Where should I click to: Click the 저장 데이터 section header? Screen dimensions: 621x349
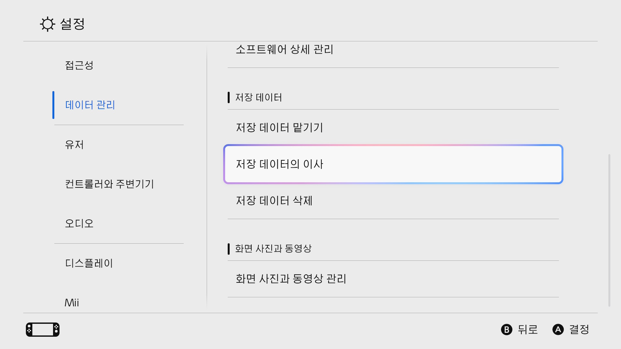pos(258,97)
